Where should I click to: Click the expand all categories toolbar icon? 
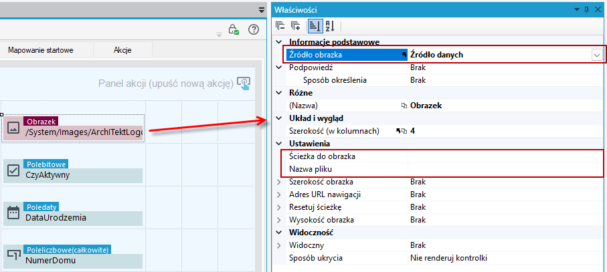pos(296,26)
